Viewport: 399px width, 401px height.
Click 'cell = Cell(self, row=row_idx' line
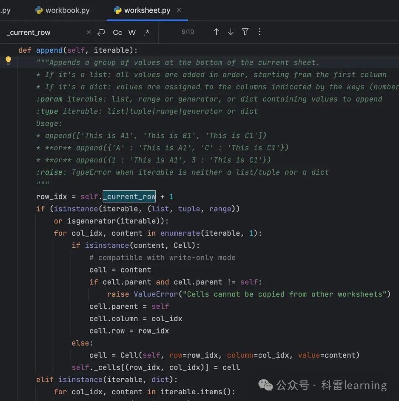coord(224,355)
